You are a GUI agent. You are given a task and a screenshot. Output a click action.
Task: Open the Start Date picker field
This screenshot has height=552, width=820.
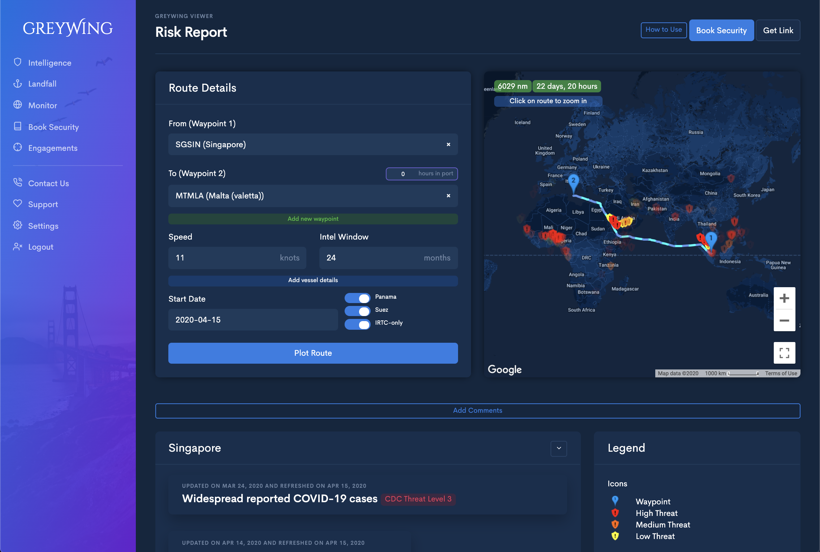click(253, 320)
